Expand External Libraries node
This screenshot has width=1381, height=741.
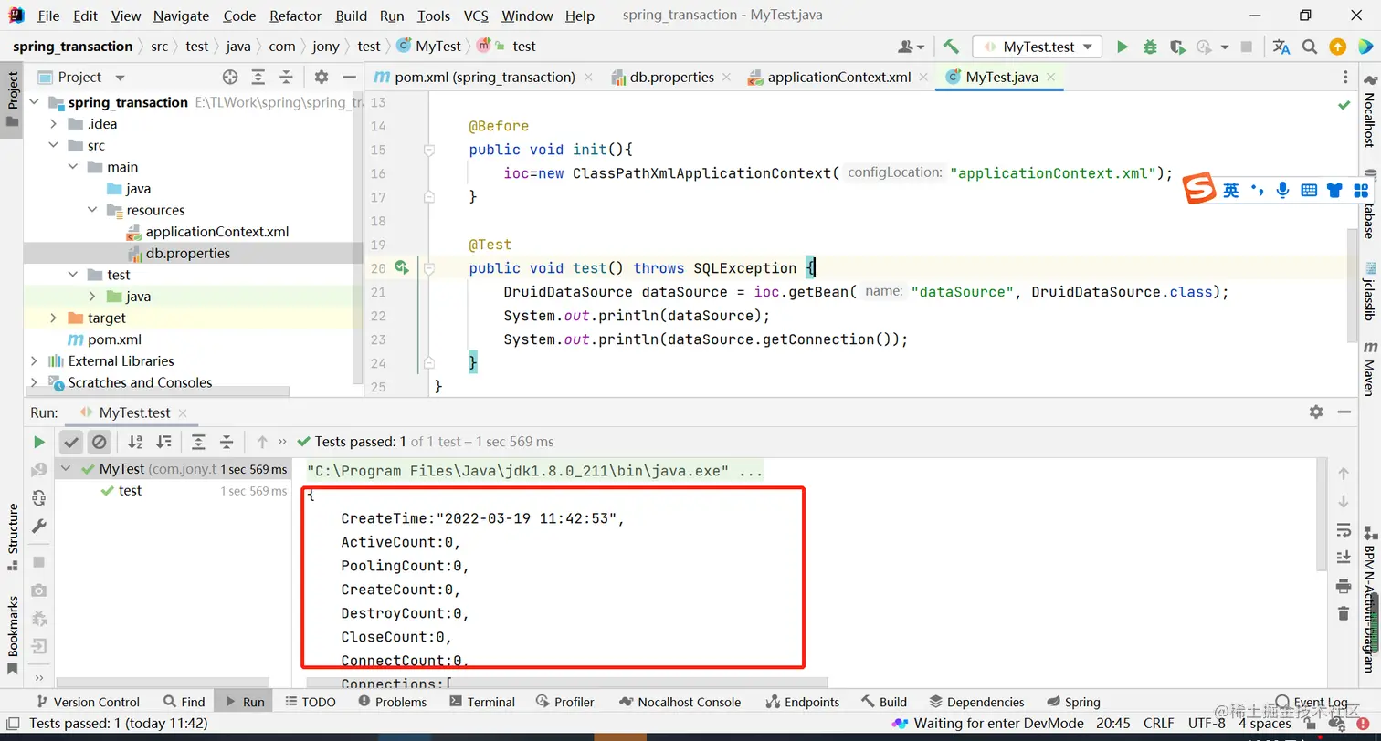35,361
